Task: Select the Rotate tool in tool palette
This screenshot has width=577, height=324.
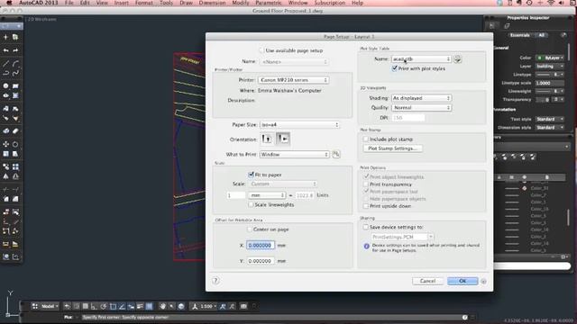Action: tap(15, 144)
